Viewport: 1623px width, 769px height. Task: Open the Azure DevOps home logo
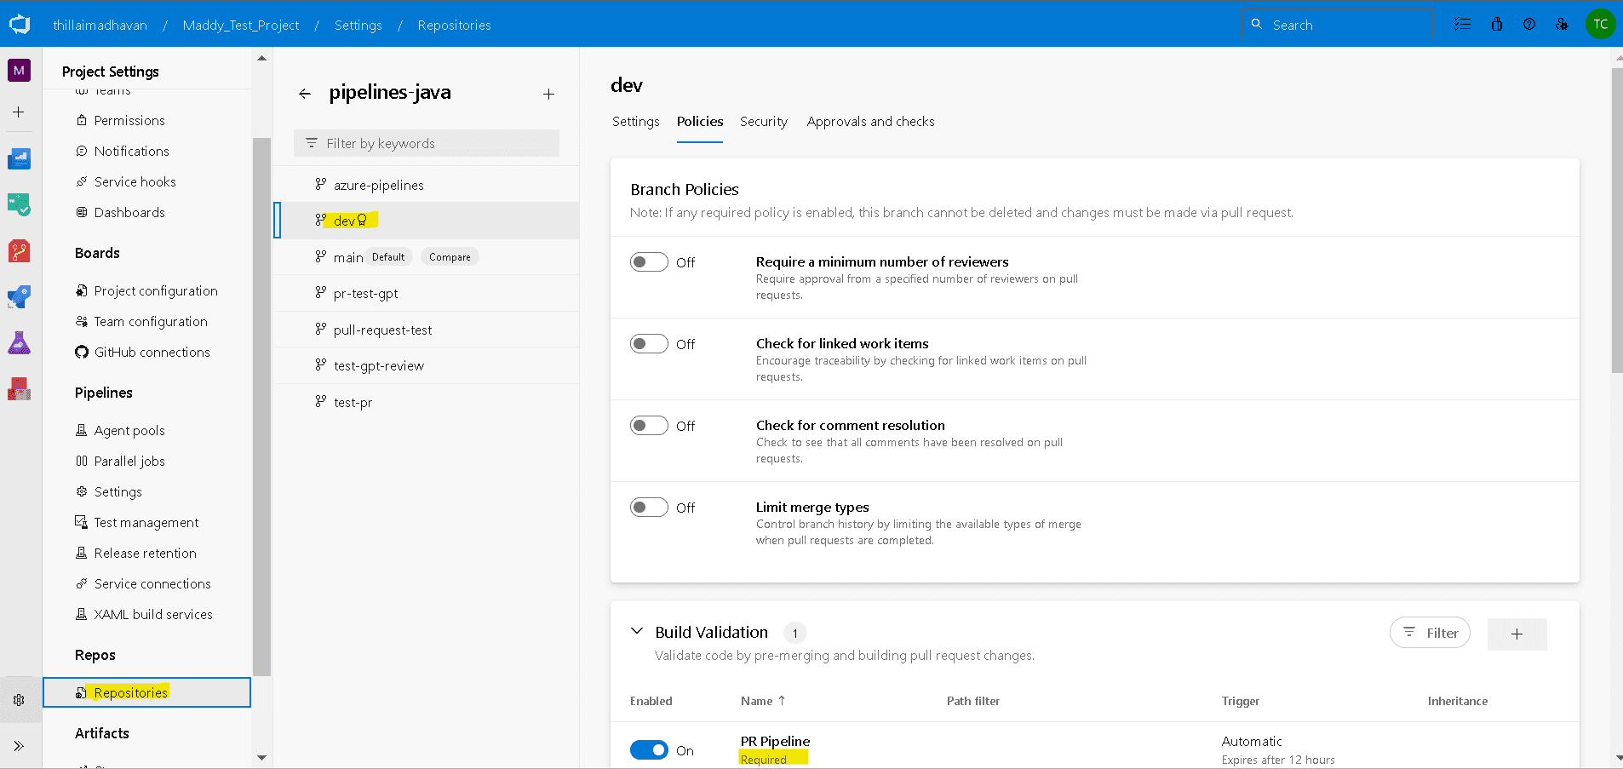point(20,24)
